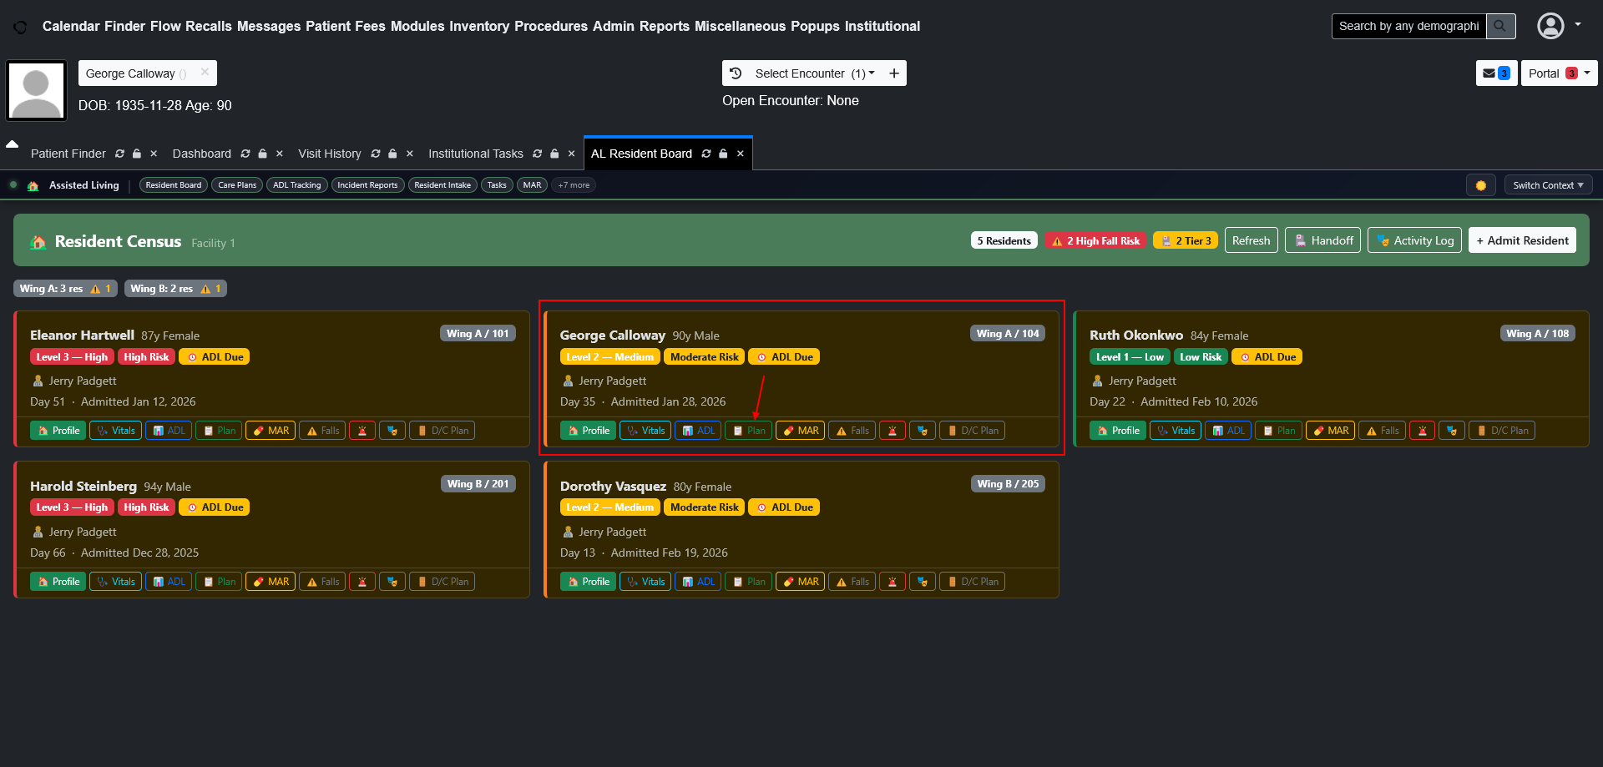The width and height of the screenshot is (1603, 767).
Task: Click the envelope messages icon with badge
Action: pyautogui.click(x=1495, y=73)
